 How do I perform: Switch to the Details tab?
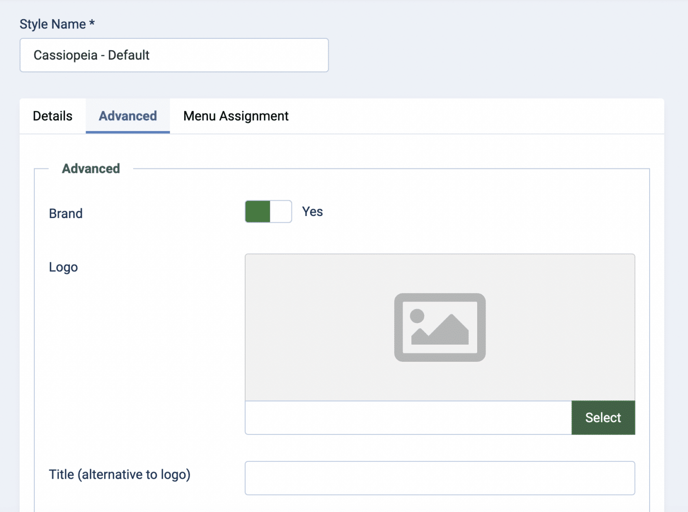[52, 116]
